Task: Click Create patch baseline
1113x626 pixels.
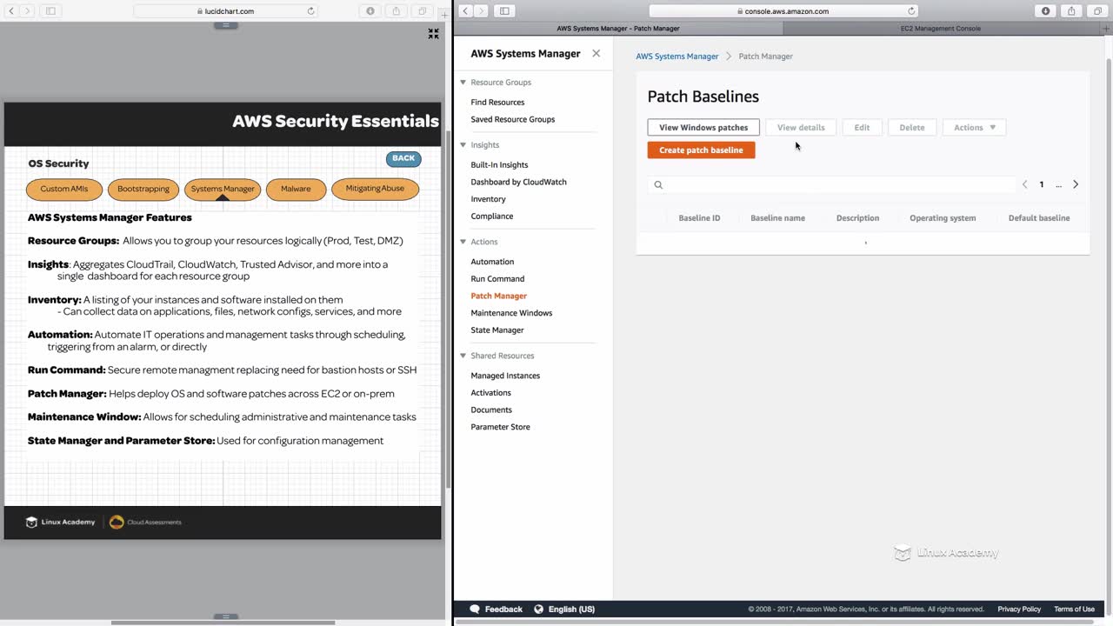Action: (701, 150)
